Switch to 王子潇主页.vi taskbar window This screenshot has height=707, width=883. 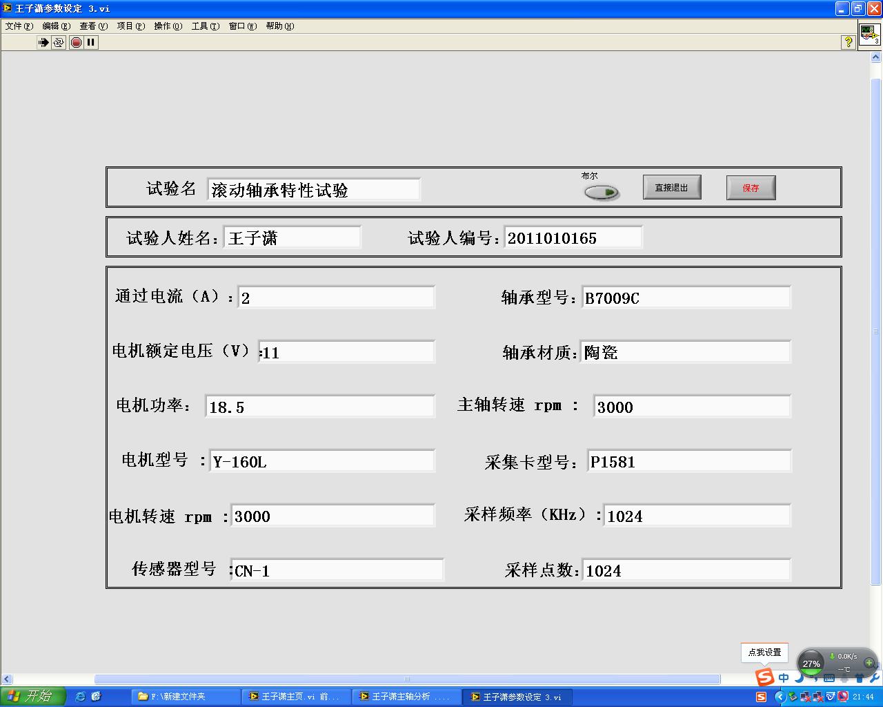297,697
